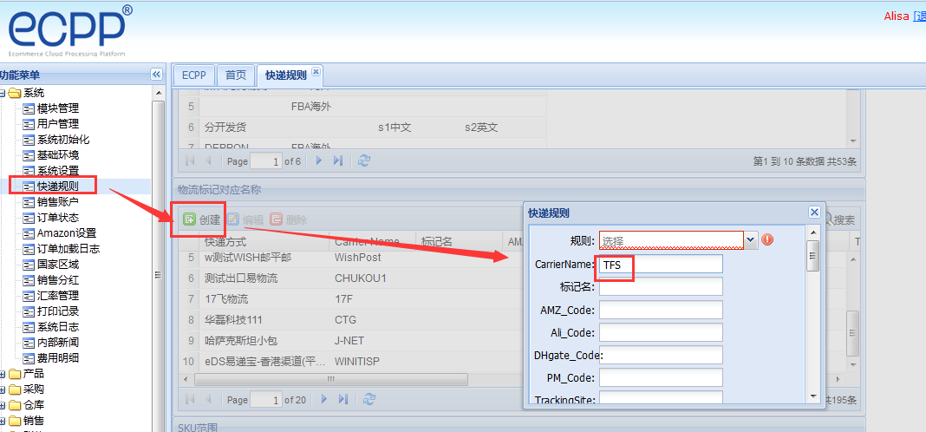Expand the 产品 folder in the tree

[3, 374]
